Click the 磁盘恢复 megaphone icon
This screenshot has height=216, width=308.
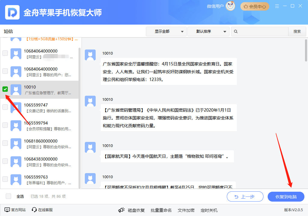coord(122,210)
